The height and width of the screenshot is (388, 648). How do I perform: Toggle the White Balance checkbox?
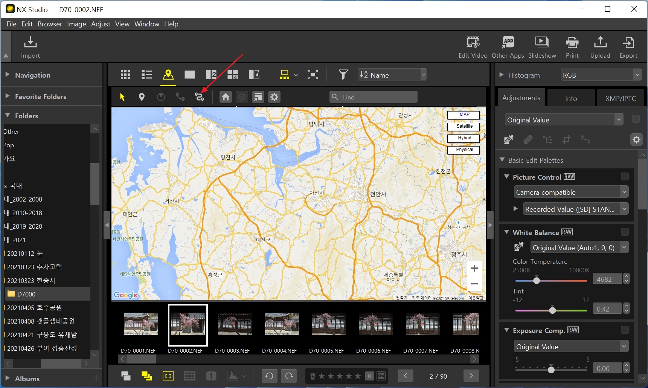tap(625, 232)
